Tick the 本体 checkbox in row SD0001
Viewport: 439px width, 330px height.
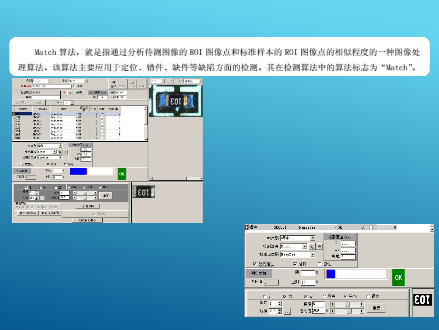102,117
